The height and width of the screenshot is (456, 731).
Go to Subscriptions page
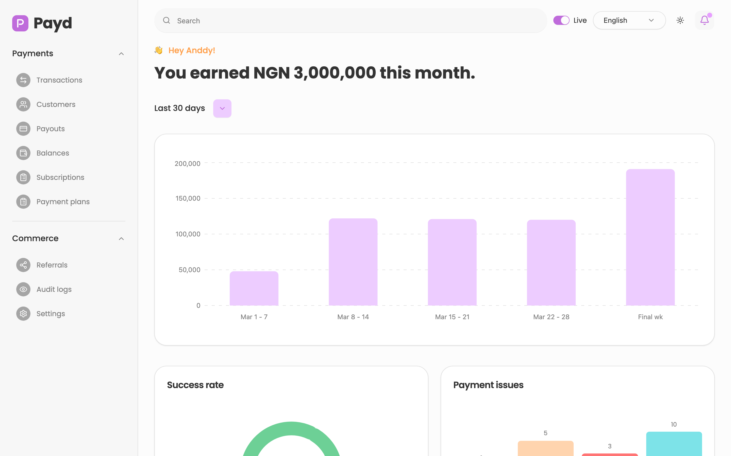click(x=60, y=177)
